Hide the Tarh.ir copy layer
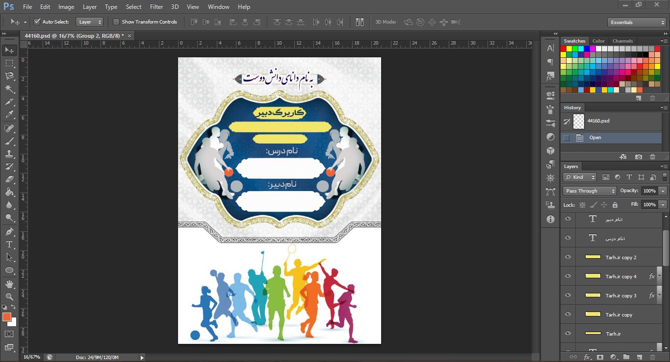670x362 pixels. click(x=568, y=314)
